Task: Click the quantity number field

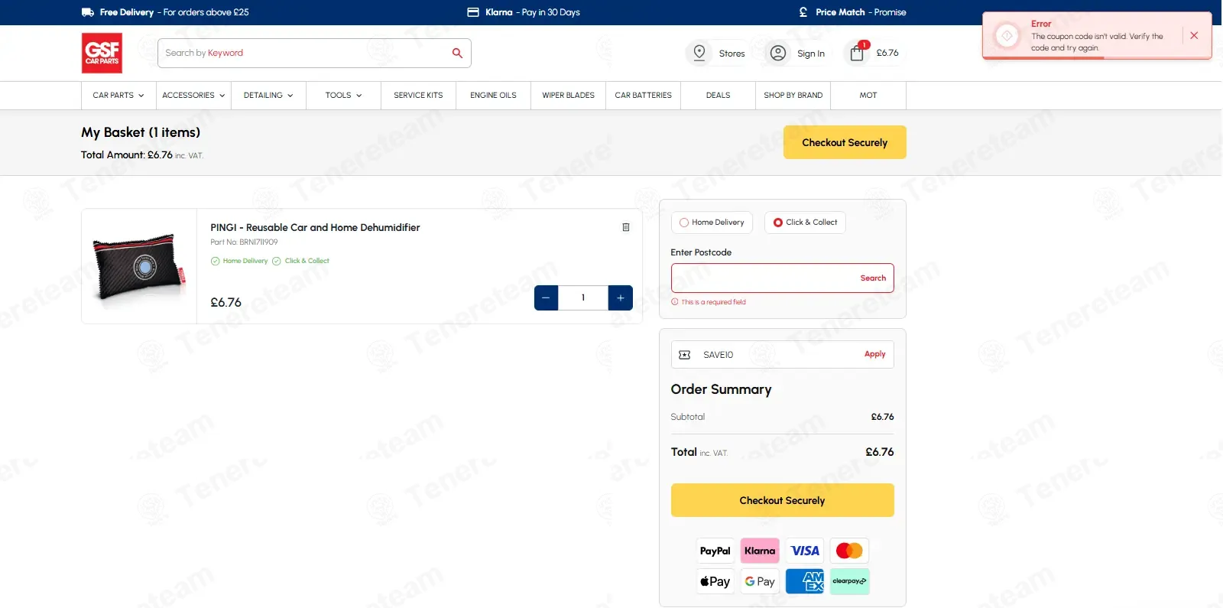Action: pos(583,297)
